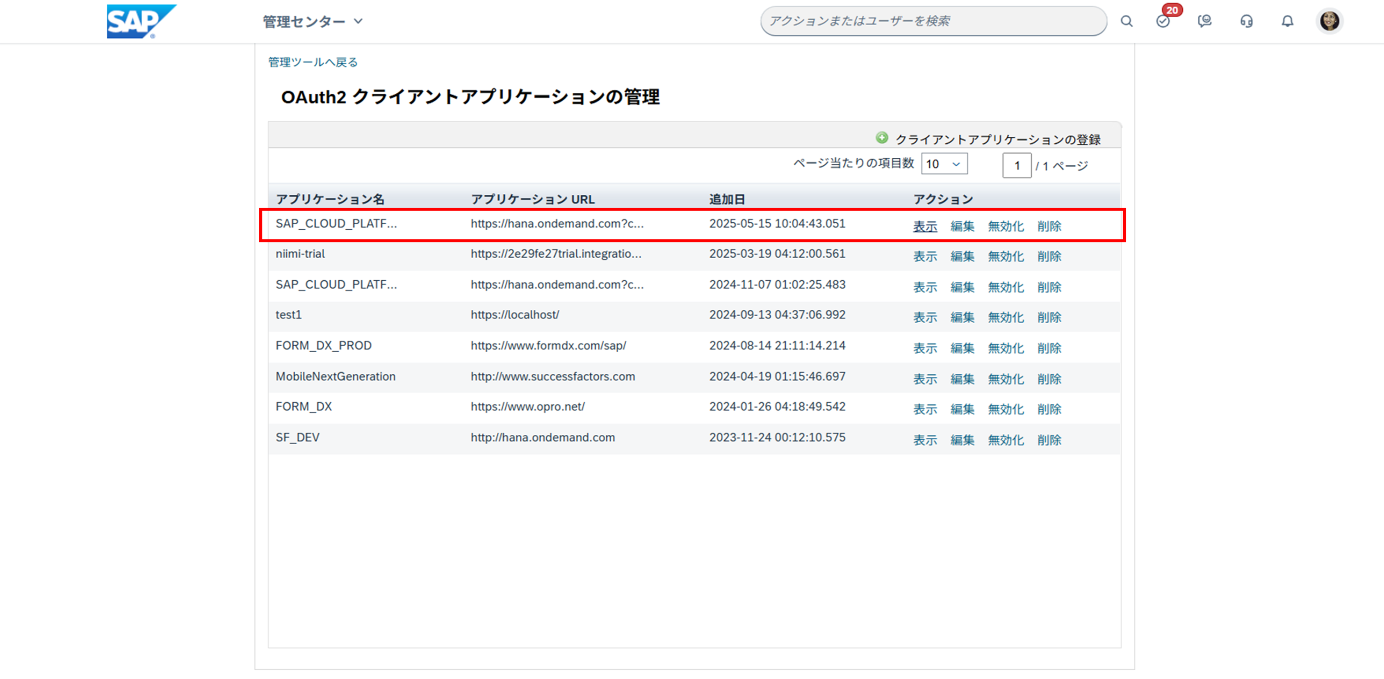
Task: Click 表示 for the MobileNextGeneration application
Action: 925,379
